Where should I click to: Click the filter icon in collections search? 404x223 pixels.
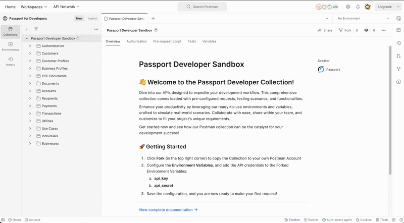pos(36,29)
